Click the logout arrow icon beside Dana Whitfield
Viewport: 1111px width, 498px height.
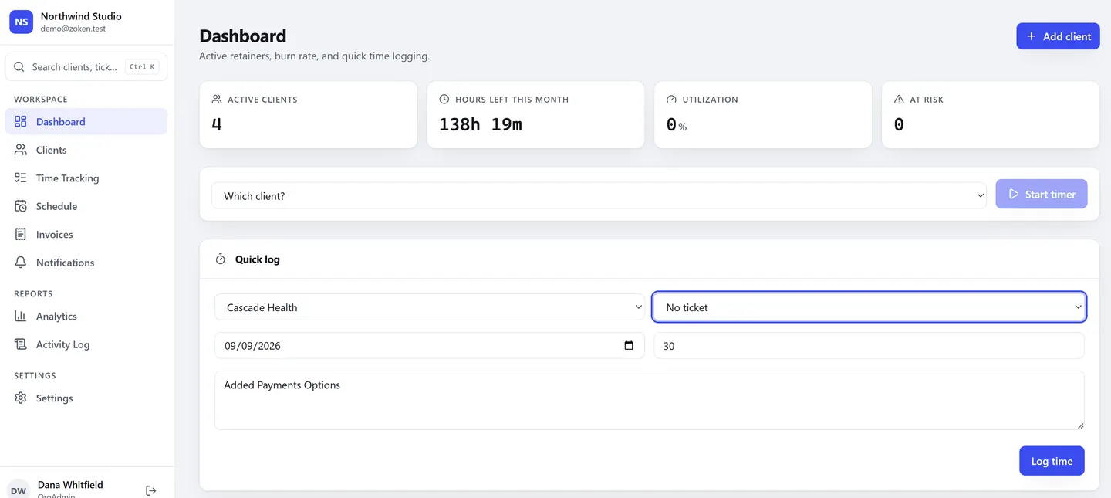(x=151, y=490)
